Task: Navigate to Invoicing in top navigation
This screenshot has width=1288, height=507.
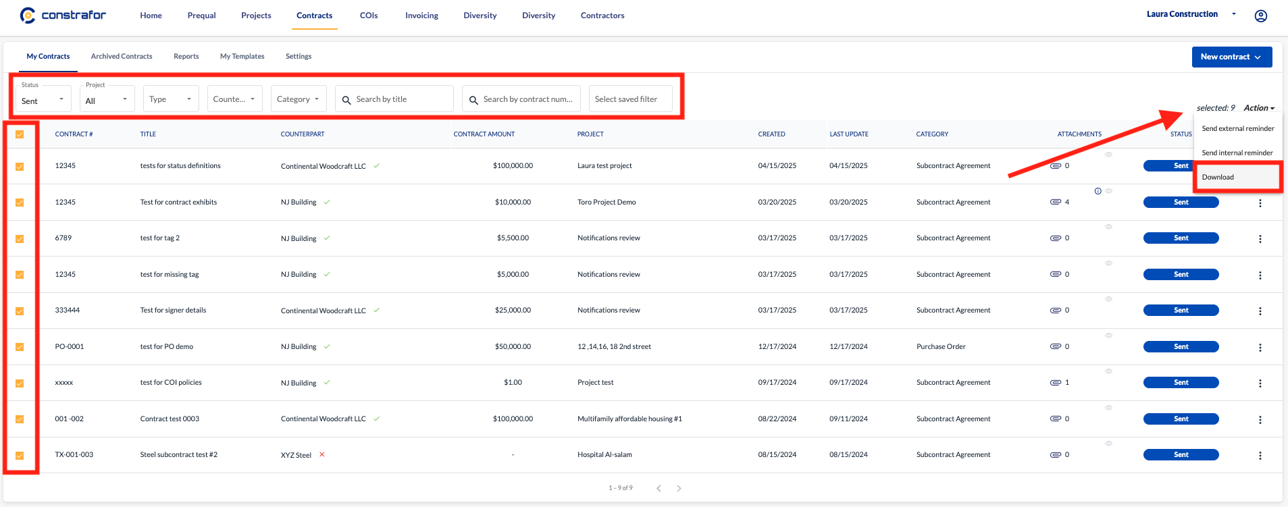Action: (x=421, y=16)
